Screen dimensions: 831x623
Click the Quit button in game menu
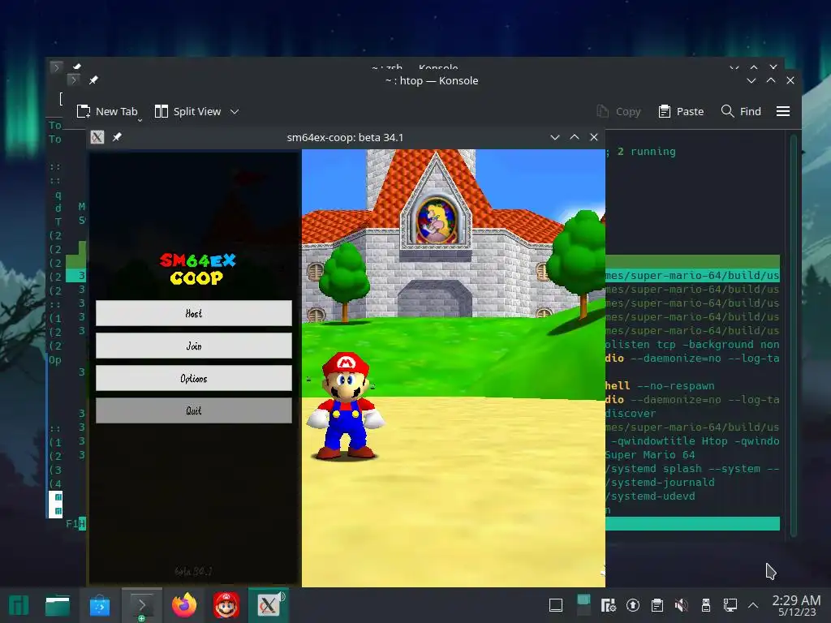coord(193,410)
